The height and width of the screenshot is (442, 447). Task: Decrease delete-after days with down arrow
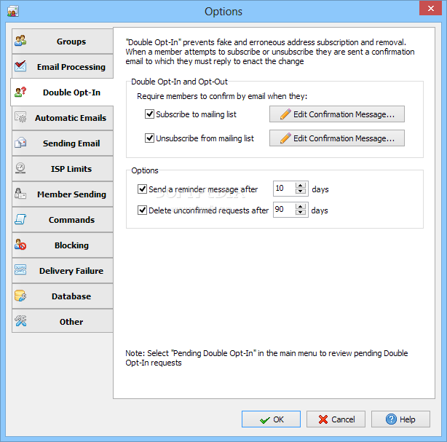(x=301, y=213)
